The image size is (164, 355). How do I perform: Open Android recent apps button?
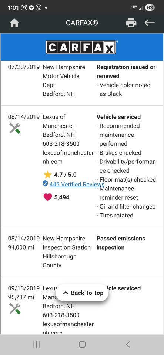point(37,345)
